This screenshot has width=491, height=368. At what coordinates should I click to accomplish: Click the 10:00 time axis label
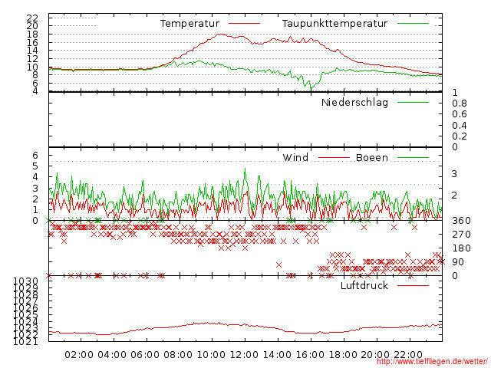[211, 355]
